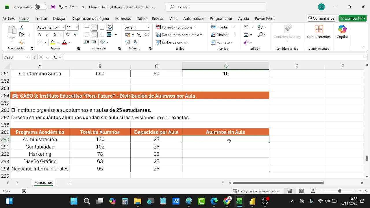Click the decrease indent icon
Image resolution: width=370 pixels, height=208 pixels.
click(87, 42)
